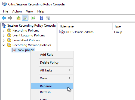Choose Rename from context menu

(x=52, y=86)
